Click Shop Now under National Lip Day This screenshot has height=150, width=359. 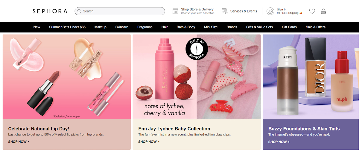pos(19,142)
